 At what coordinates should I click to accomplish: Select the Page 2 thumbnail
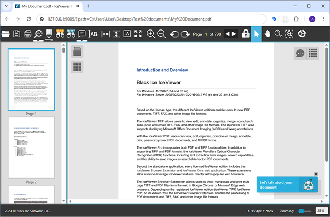[31, 147]
